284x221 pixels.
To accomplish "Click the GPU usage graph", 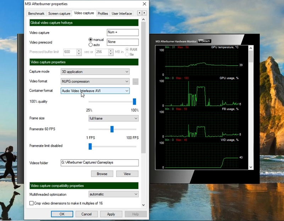I will [202, 93].
